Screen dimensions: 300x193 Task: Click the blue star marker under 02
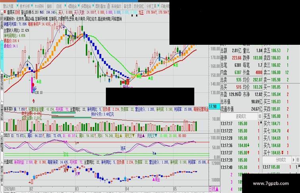click(34, 177)
